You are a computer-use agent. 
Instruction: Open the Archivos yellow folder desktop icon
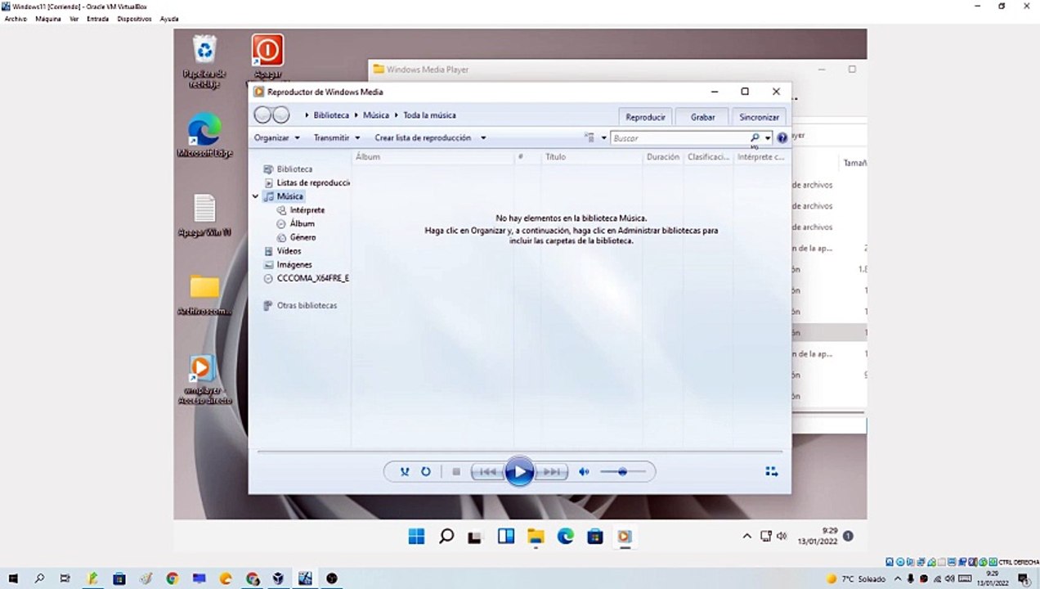(x=204, y=295)
